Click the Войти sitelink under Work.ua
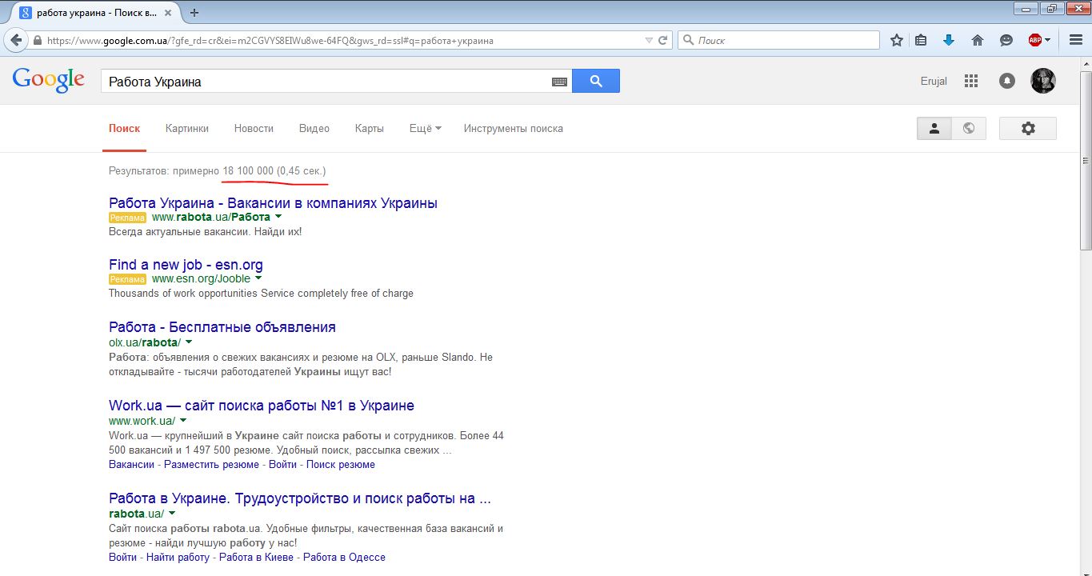 pos(282,464)
